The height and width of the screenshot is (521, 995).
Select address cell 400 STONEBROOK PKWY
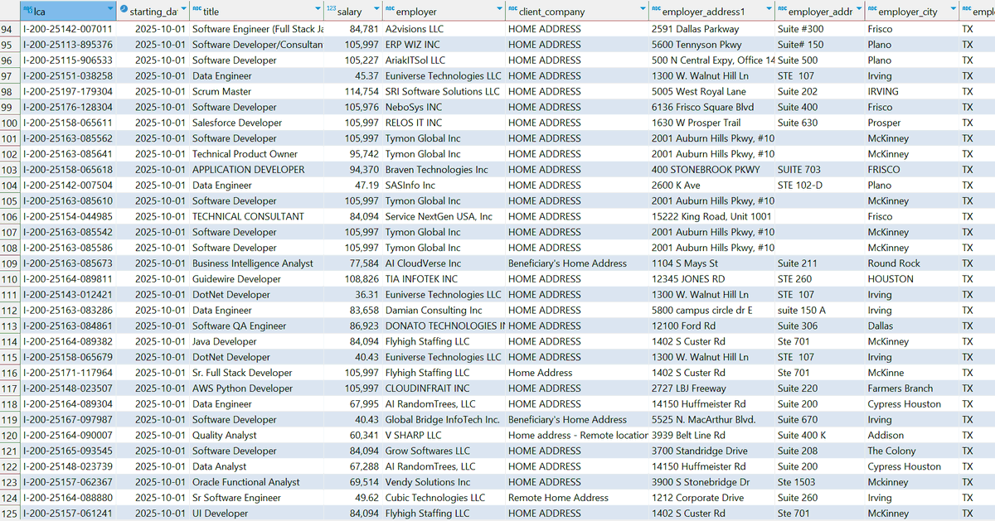[711, 170]
